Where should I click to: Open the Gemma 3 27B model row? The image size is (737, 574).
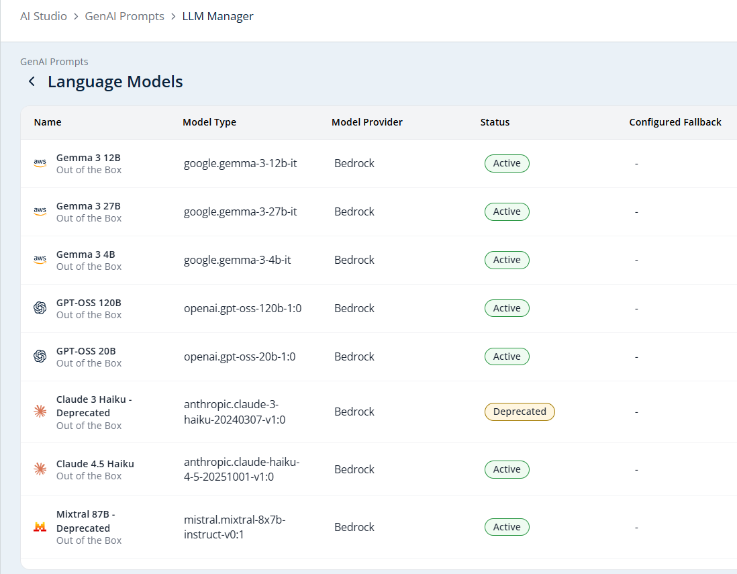[x=379, y=212]
